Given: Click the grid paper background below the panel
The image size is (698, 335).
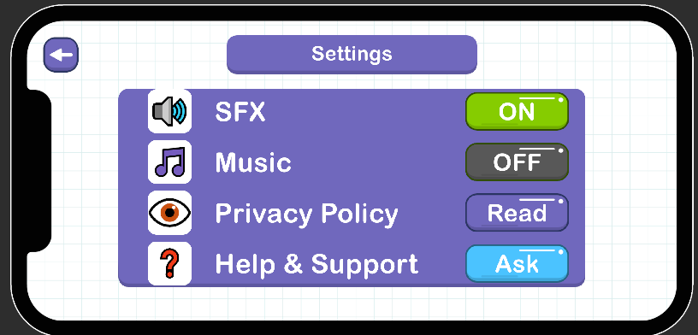Looking at the screenshot, I should (352, 303).
